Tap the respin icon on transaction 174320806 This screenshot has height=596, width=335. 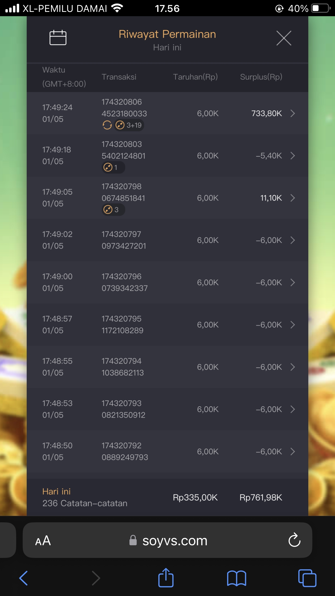pyautogui.click(x=107, y=125)
